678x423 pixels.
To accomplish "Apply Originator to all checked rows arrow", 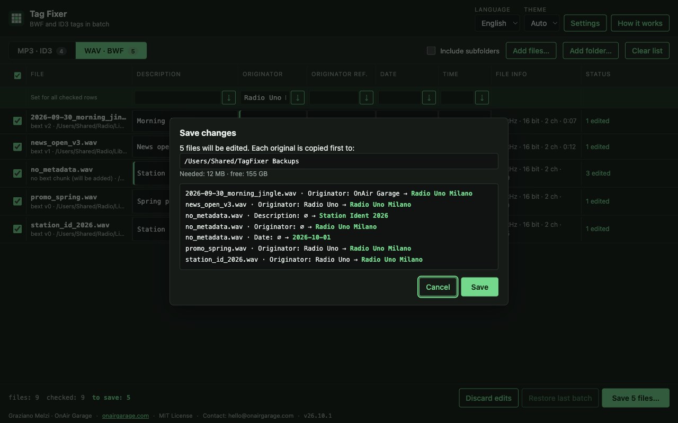I will pos(298,97).
